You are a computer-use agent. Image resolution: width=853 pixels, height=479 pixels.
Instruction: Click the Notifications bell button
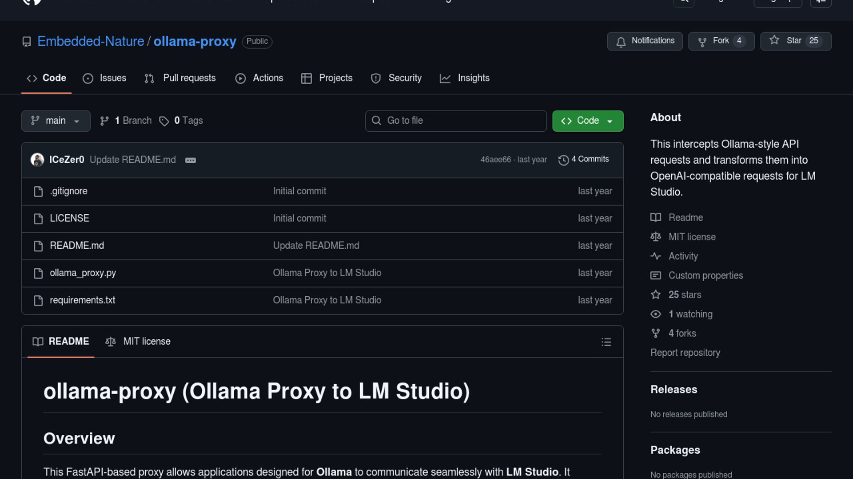point(645,41)
